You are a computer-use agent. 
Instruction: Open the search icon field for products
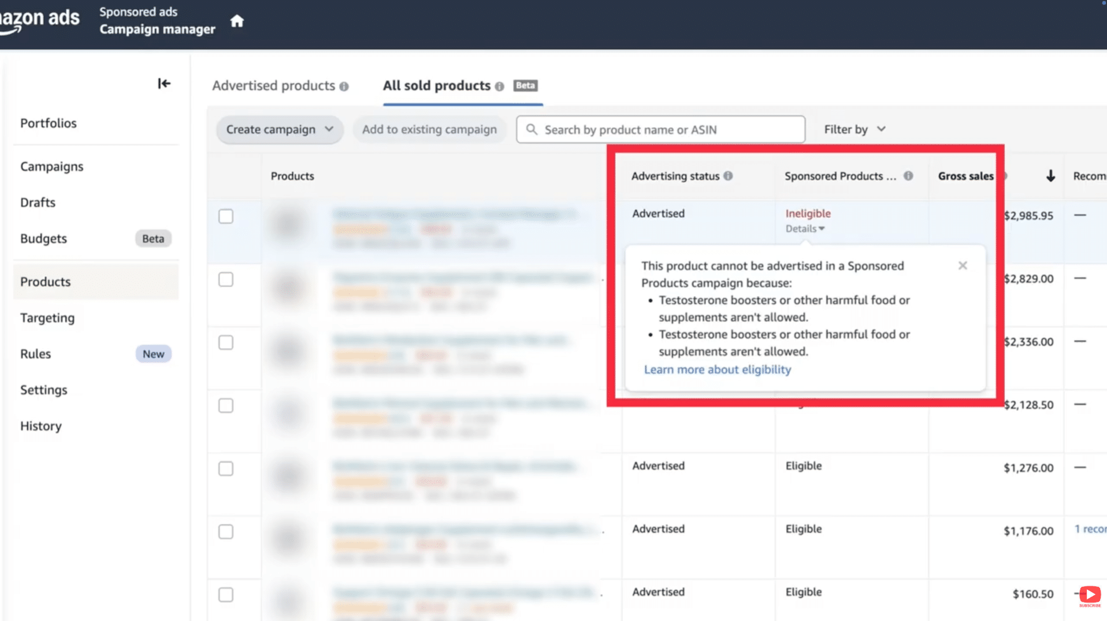pos(531,129)
